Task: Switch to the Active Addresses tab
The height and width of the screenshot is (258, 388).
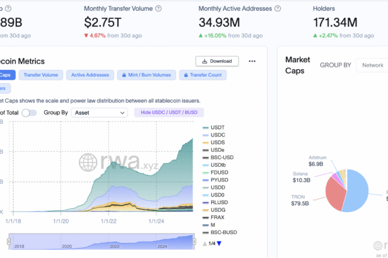Action: tap(91, 75)
